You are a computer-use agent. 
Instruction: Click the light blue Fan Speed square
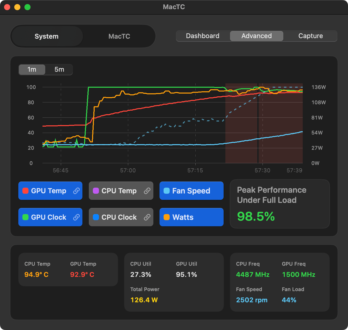167,191
